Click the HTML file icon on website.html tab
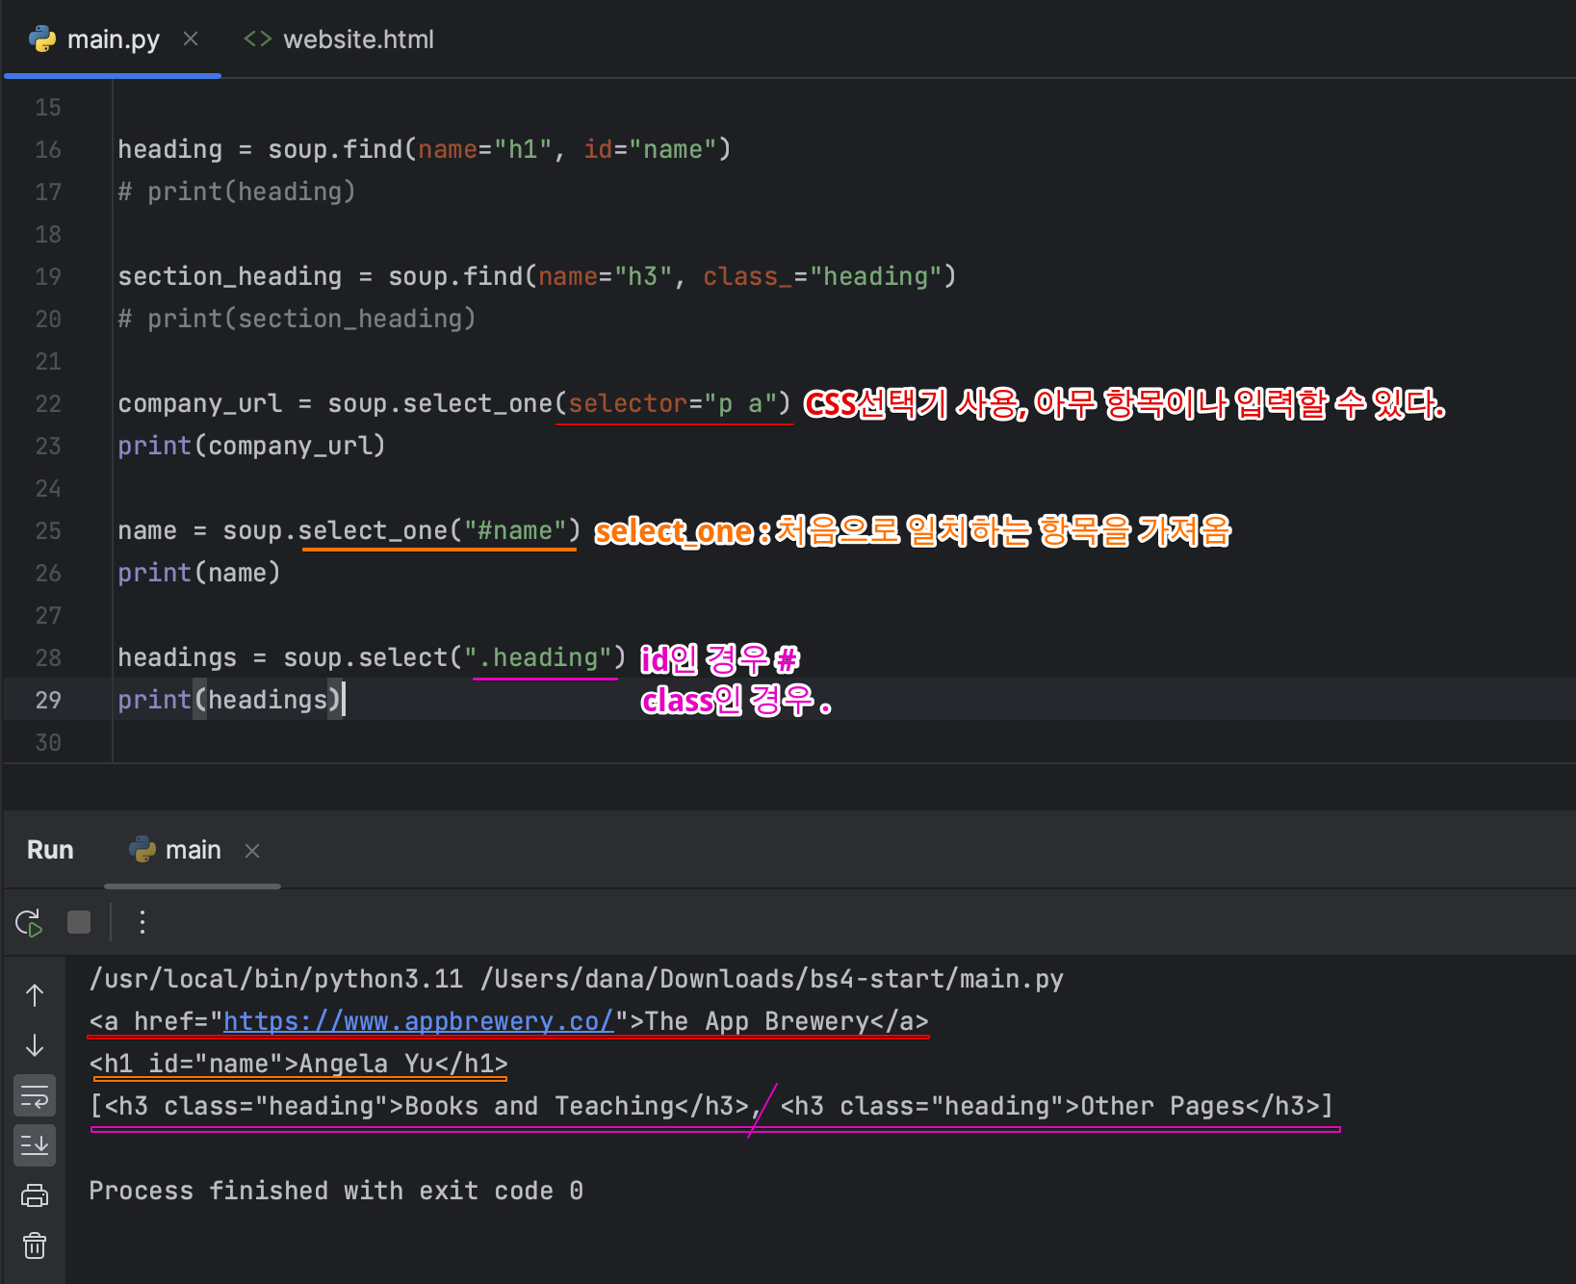The image size is (1576, 1284). (x=258, y=39)
